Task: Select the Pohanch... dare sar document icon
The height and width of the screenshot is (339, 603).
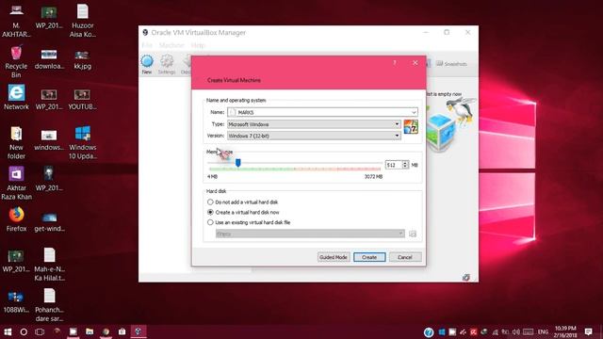Action: click(x=49, y=305)
